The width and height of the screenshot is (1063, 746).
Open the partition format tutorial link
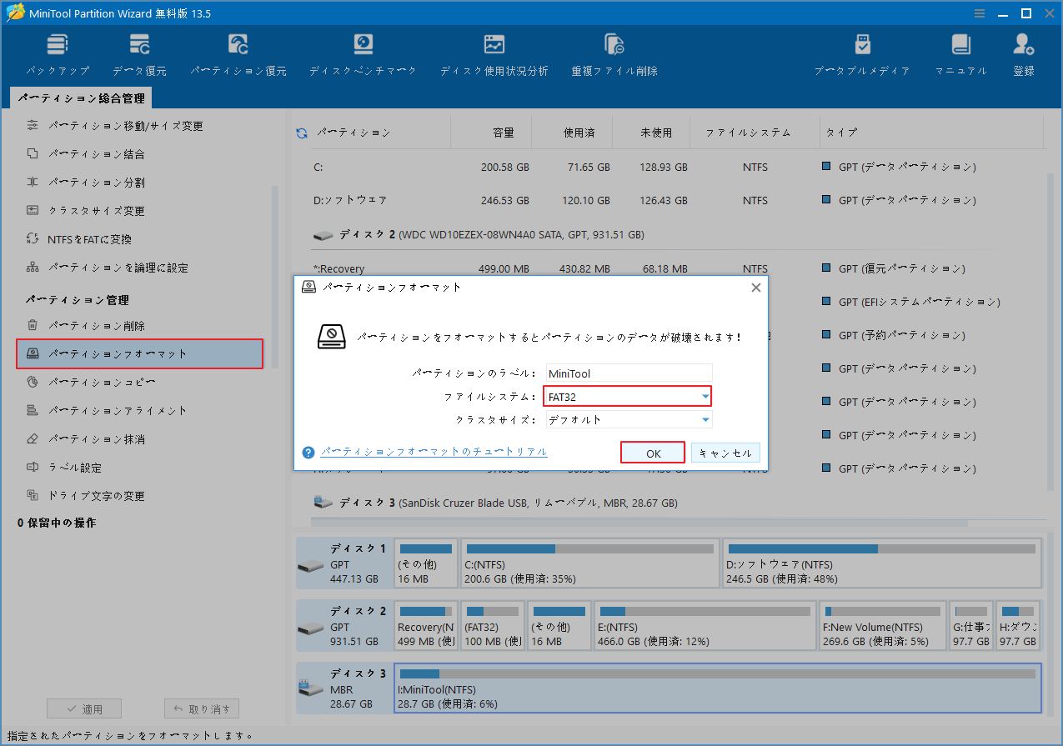[434, 451]
